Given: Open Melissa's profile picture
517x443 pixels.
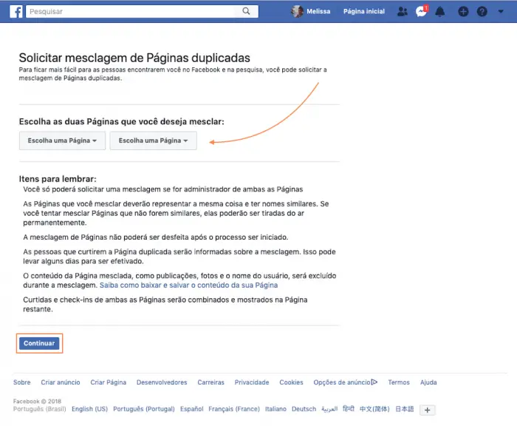Looking at the screenshot, I should pos(297,12).
